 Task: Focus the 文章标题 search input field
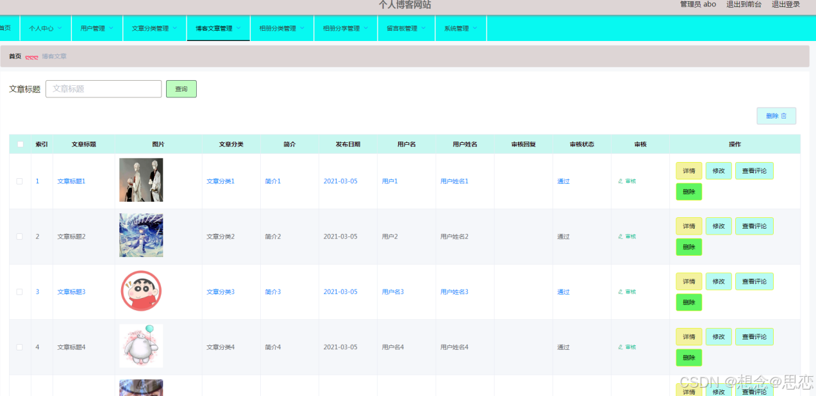point(104,89)
